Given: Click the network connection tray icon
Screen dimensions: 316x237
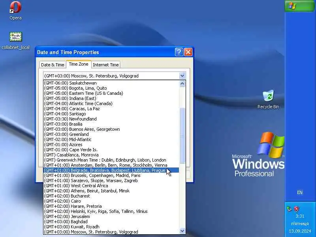Looking at the screenshot, I should [290, 209].
